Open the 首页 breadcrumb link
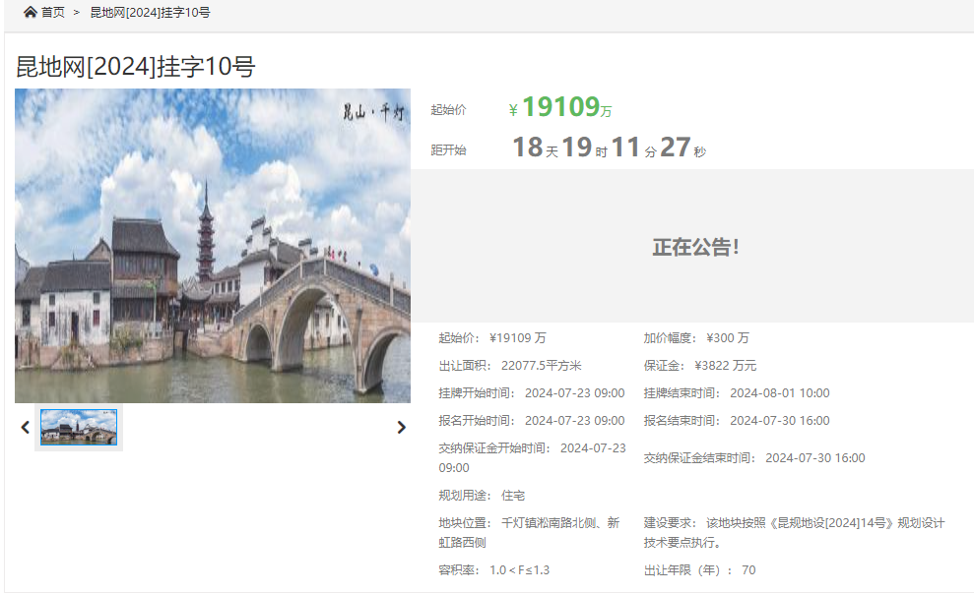Screen dimensions: 974x593 tap(52, 13)
